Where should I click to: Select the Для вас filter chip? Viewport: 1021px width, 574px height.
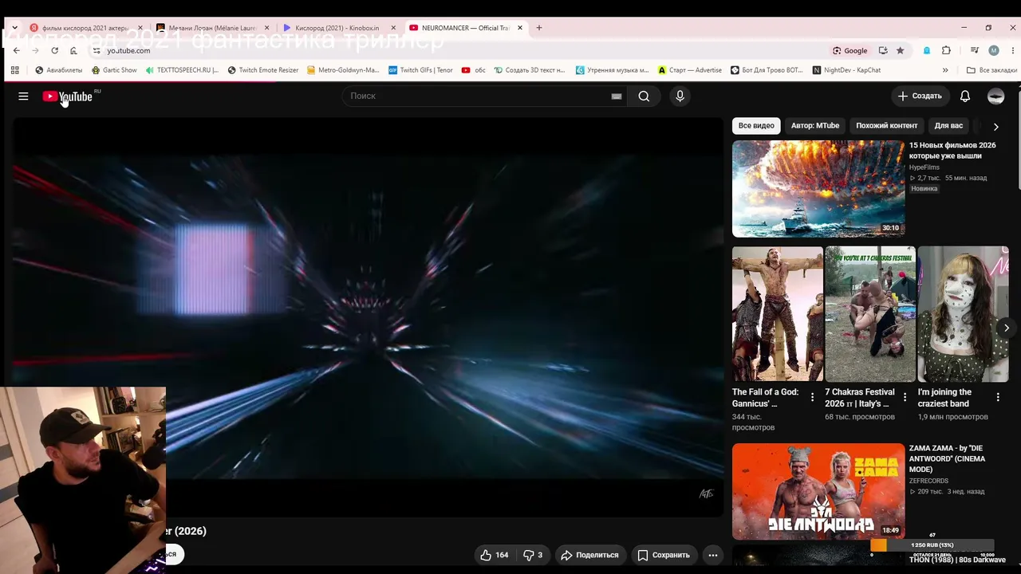point(948,126)
